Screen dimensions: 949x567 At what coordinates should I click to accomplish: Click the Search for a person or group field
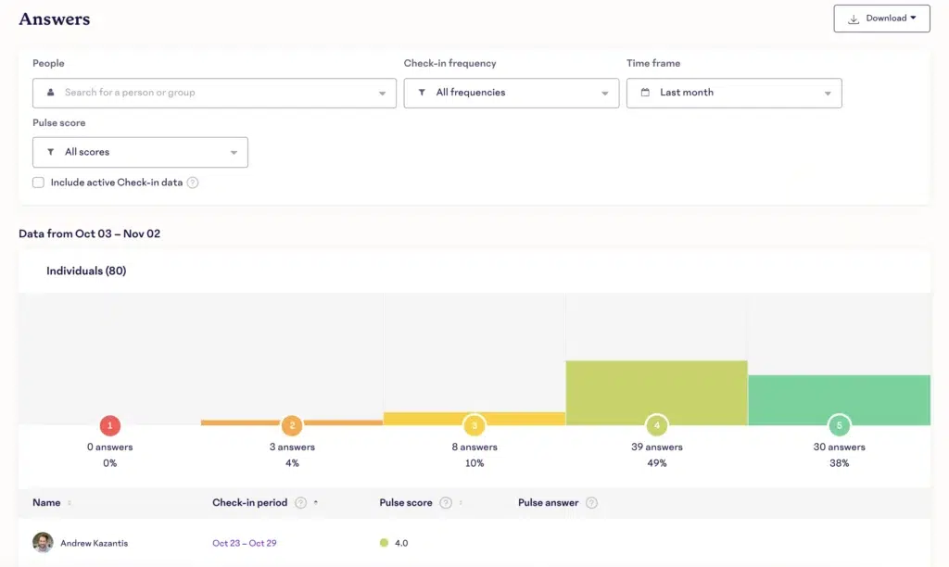(x=213, y=93)
